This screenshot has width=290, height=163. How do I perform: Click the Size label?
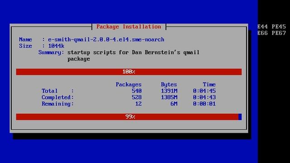[25, 46]
